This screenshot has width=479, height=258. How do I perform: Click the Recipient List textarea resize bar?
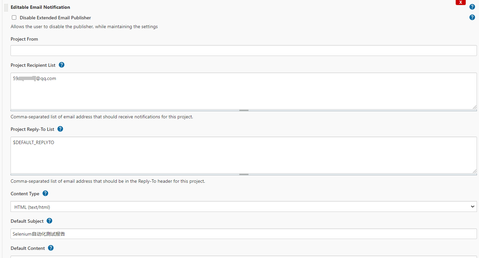[x=244, y=110]
